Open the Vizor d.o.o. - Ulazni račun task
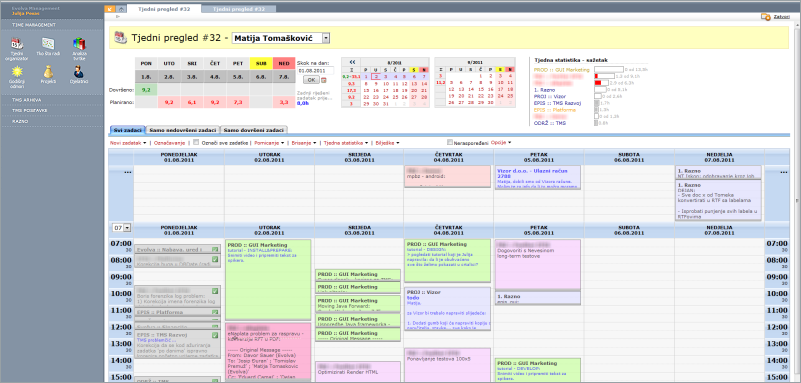This screenshot has height=383, width=801. [538, 177]
